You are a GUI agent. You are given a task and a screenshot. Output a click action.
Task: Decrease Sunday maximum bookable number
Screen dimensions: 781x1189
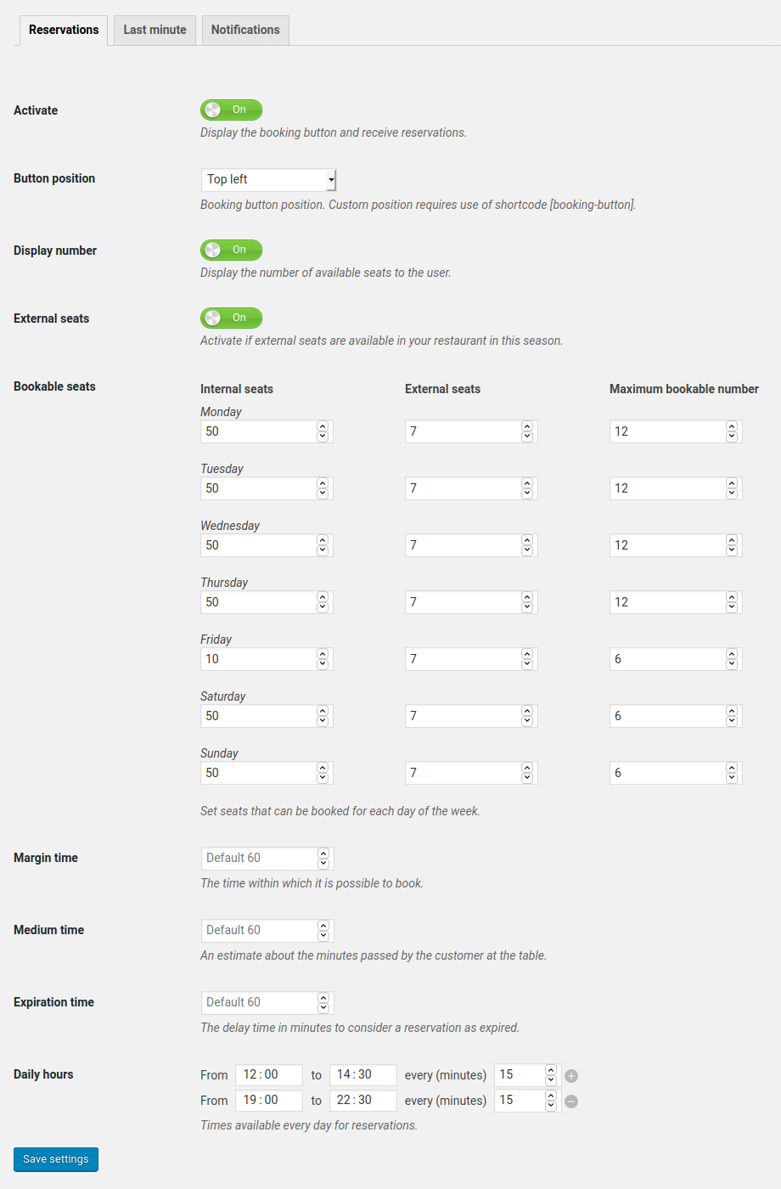(x=732, y=778)
